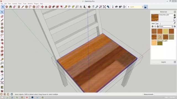Pick the Freehand tool in top toolbar
Screen dimensions: 177x99
click(38, 7)
